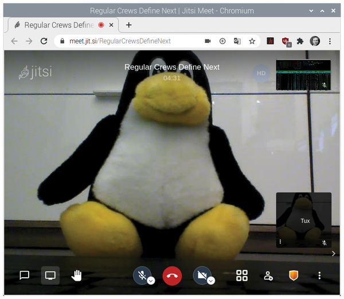Click the meeting title Regular Crews Define Next
Viewport: 344px width, 299px height.
[x=172, y=67]
